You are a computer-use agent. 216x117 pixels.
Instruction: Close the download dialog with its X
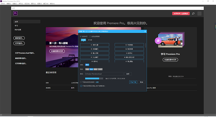click(x=145, y=31)
